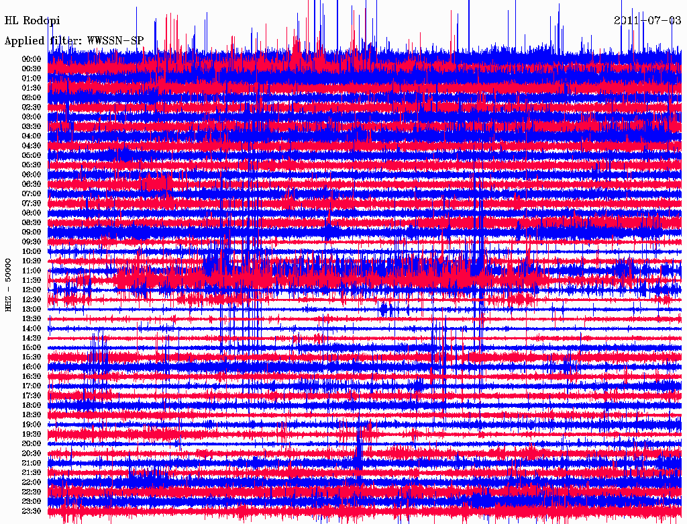Select the 13:00 time row label

point(32,309)
